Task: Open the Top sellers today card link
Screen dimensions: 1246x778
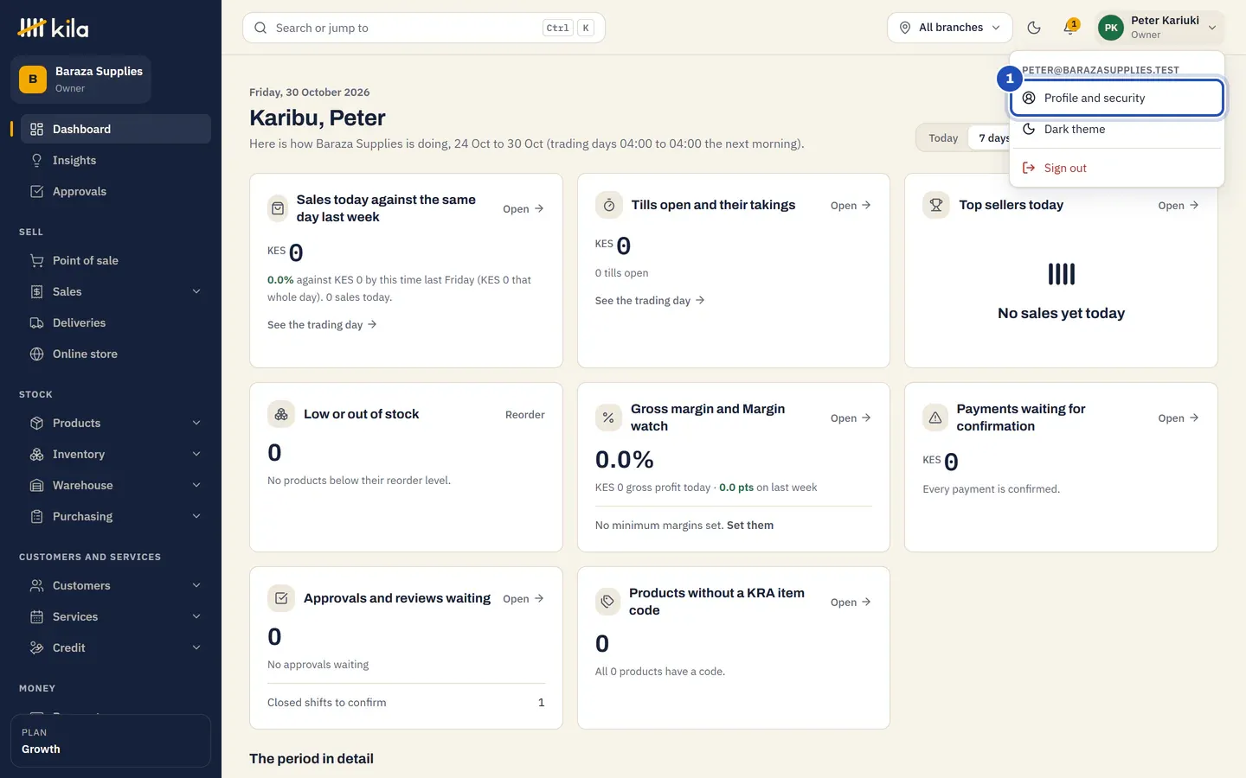Action: (x=1179, y=206)
